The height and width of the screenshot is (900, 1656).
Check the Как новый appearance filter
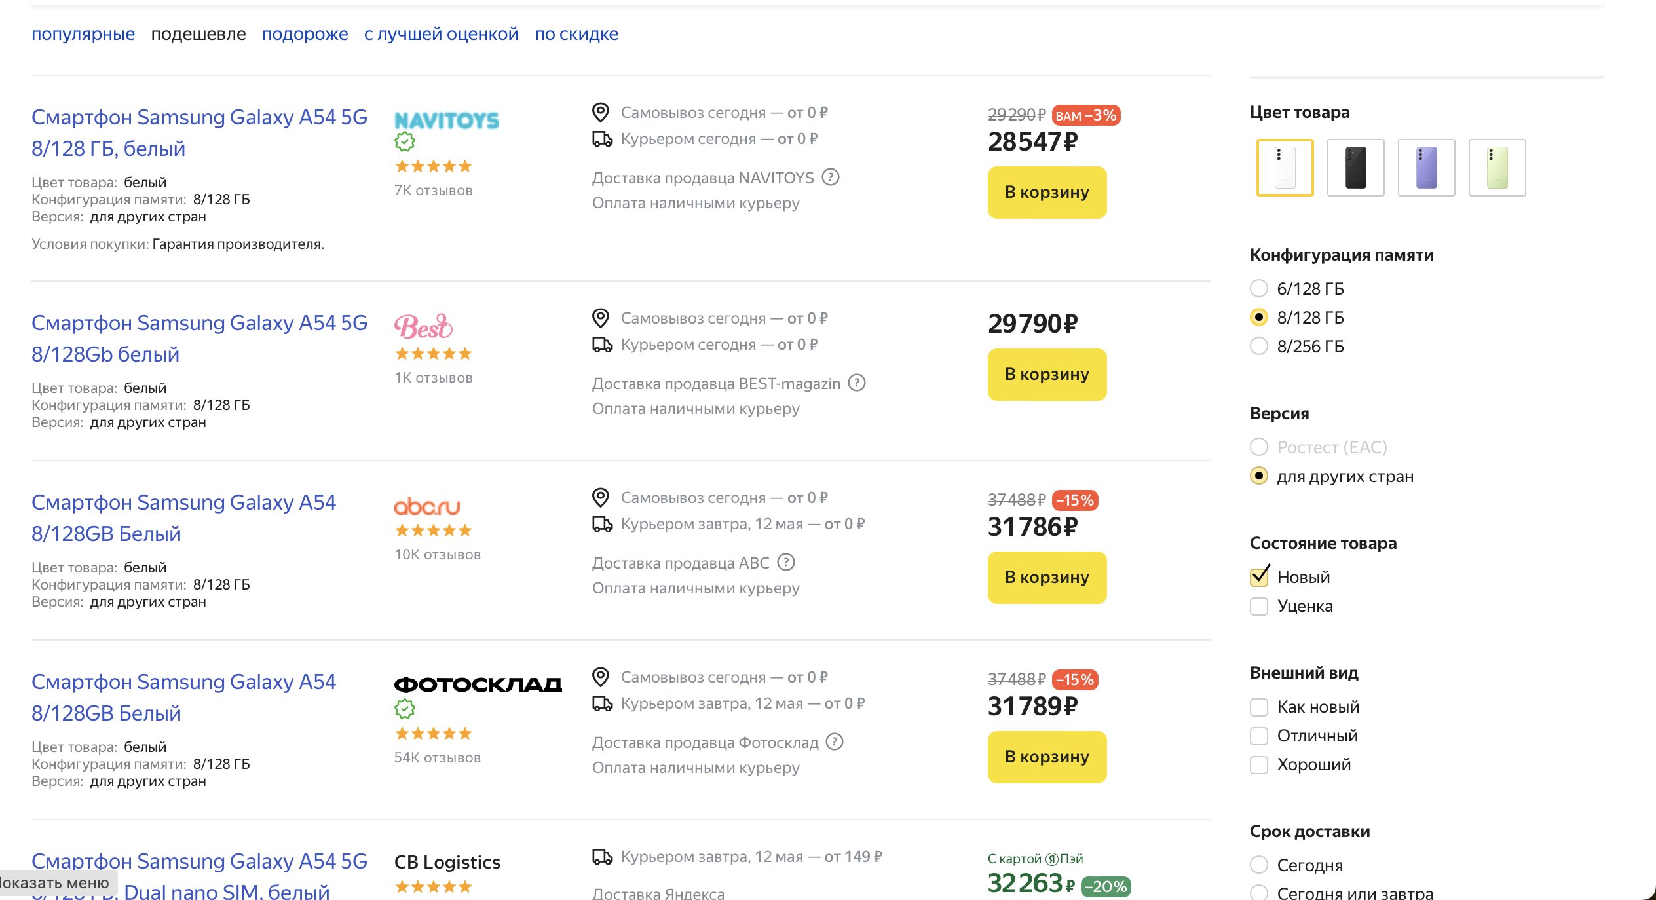(1259, 707)
